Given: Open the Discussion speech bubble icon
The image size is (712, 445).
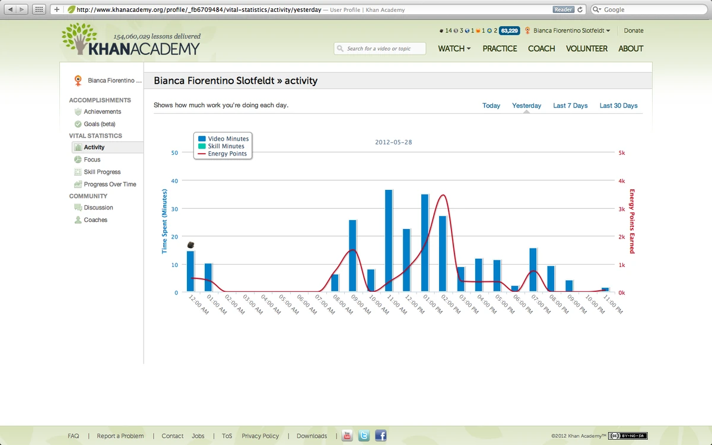Looking at the screenshot, I should (x=78, y=207).
